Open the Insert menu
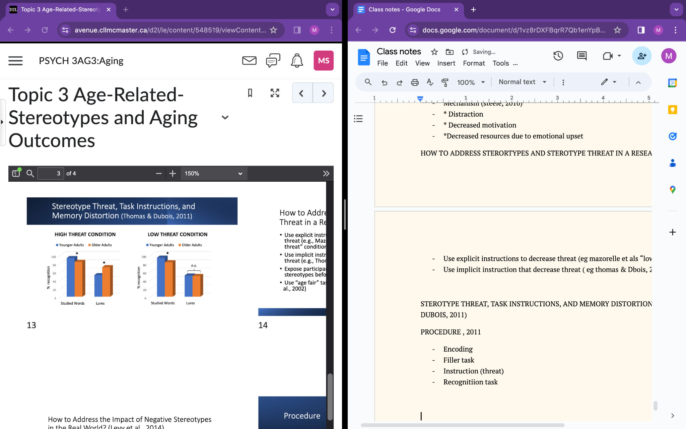686x429 pixels. (x=446, y=63)
